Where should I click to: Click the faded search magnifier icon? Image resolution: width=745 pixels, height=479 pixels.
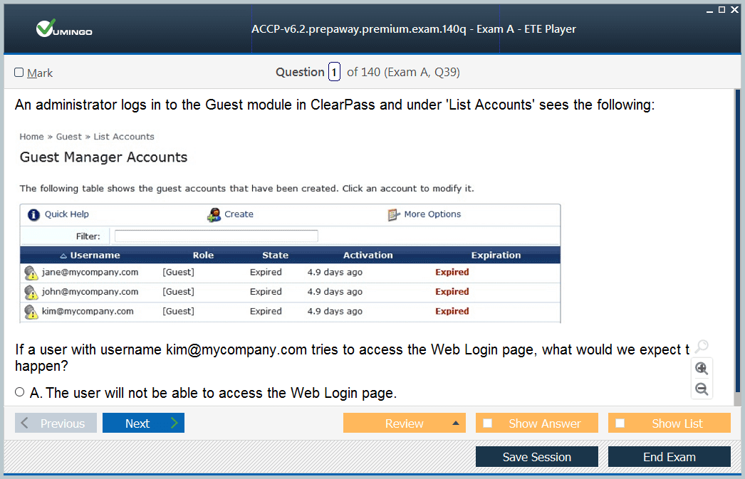point(702,347)
